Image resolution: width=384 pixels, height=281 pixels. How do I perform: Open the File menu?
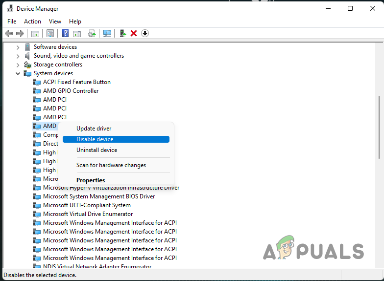click(12, 22)
